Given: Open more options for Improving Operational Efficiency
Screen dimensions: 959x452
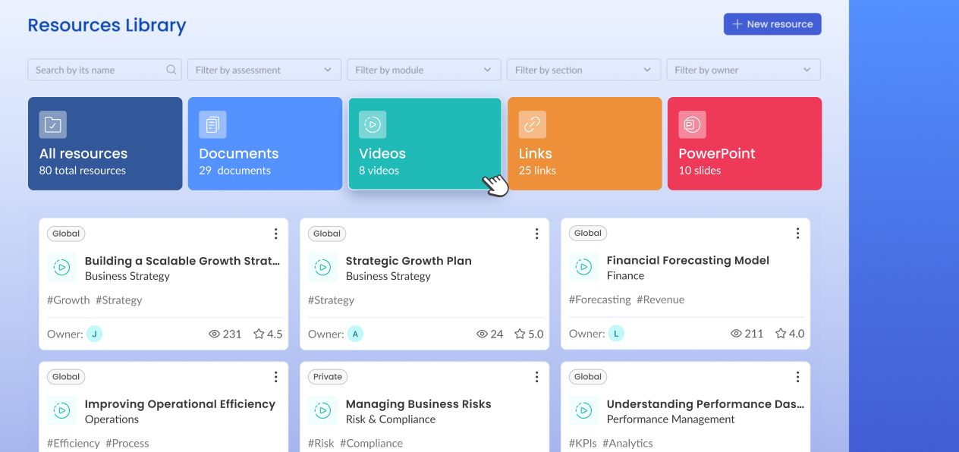Looking at the screenshot, I should (275, 377).
